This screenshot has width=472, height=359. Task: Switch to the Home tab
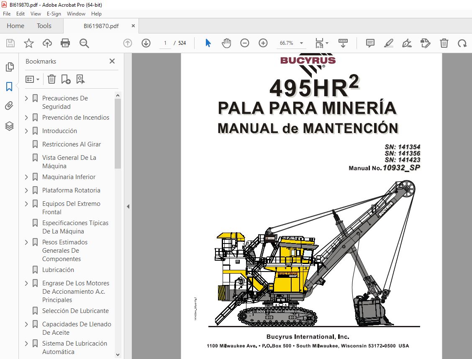pyautogui.click(x=15, y=26)
